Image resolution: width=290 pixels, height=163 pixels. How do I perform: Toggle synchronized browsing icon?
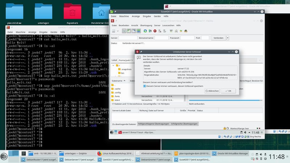click(181, 31)
